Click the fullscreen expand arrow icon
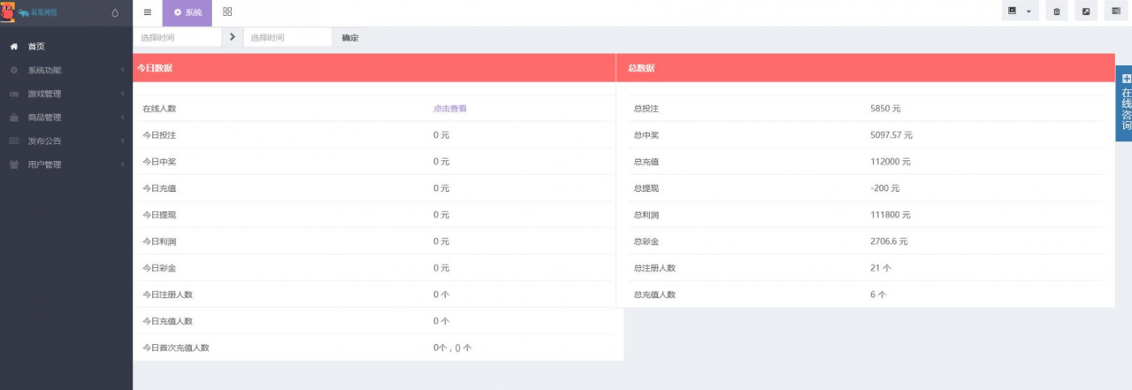The width and height of the screenshot is (1132, 390). [1086, 11]
